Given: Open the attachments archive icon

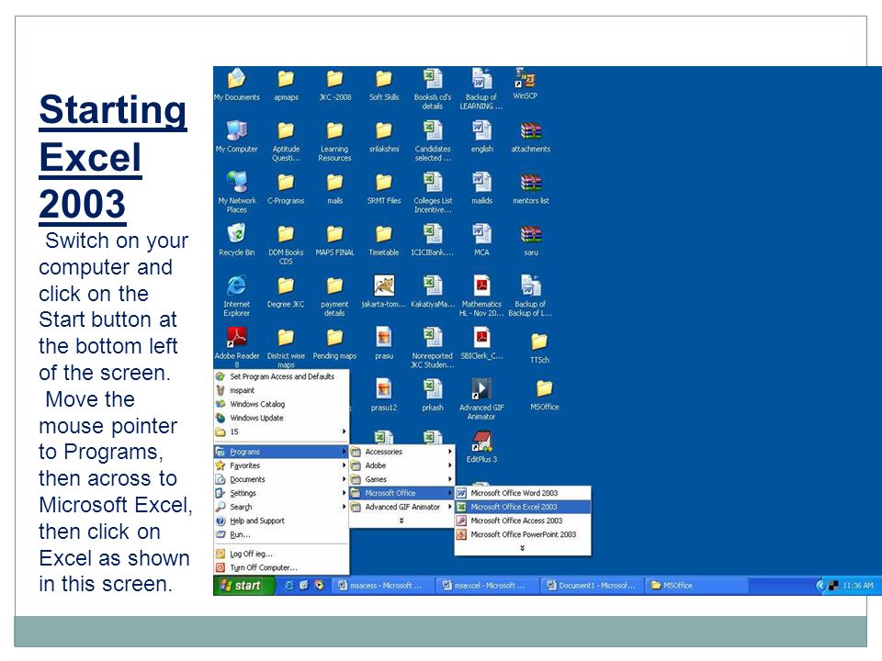Looking at the screenshot, I should 530,136.
